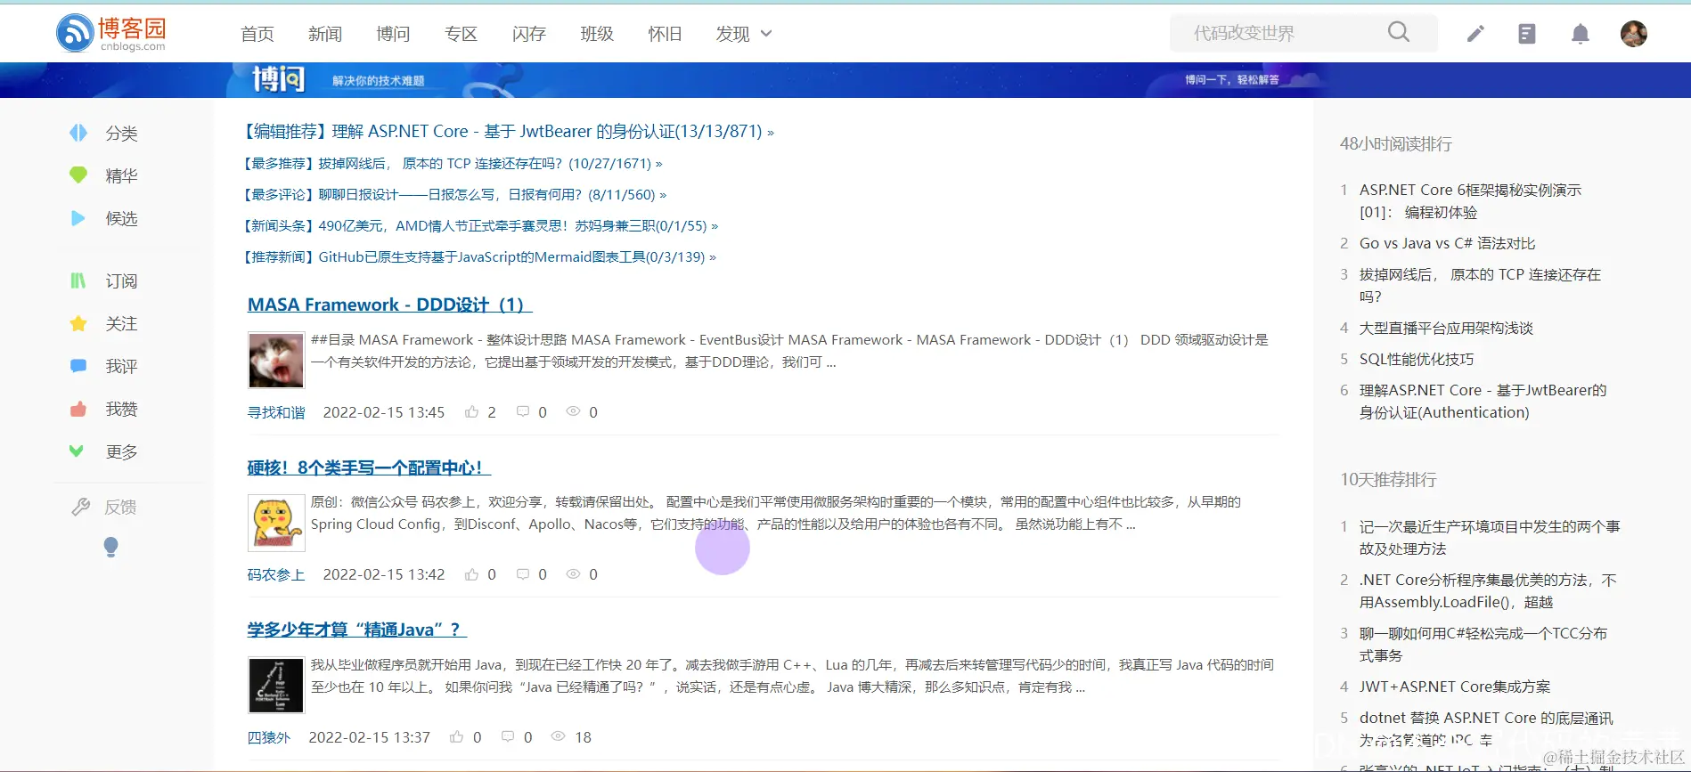Open the cnblogs logo homepage

click(111, 34)
